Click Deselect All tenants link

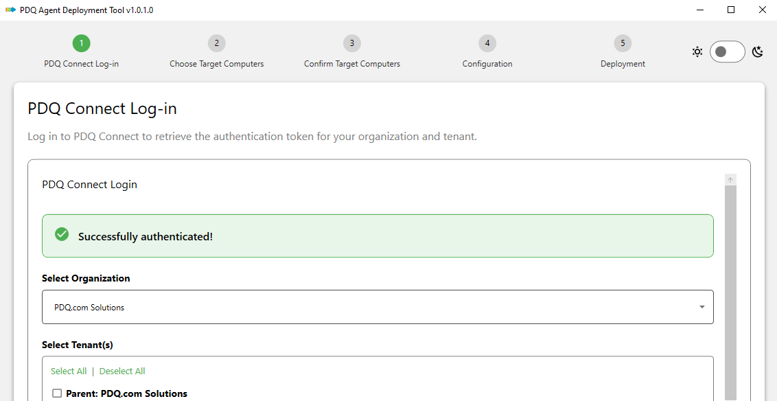(122, 371)
